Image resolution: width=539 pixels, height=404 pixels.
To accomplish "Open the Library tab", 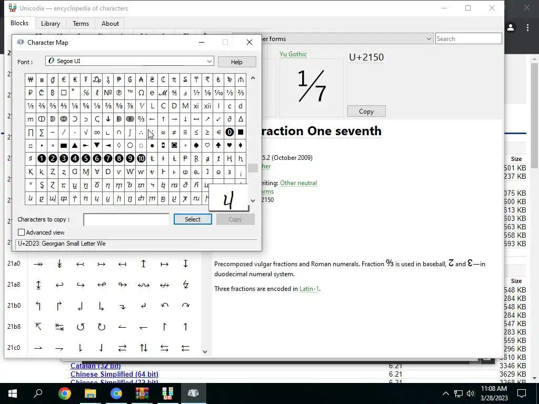I will coord(51,23).
